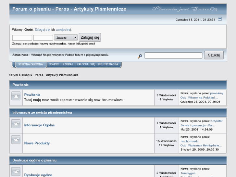This screenshot has width=236, height=177.
Task: Open the POMOC menu item
Action: [x=54, y=64]
